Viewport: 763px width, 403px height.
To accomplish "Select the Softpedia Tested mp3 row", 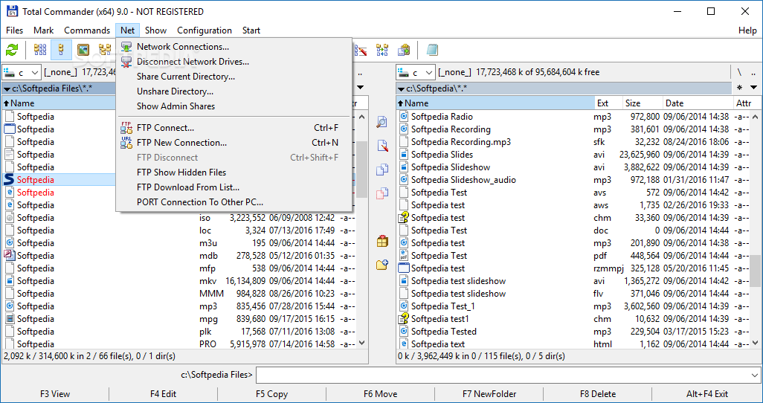I will [x=573, y=332].
